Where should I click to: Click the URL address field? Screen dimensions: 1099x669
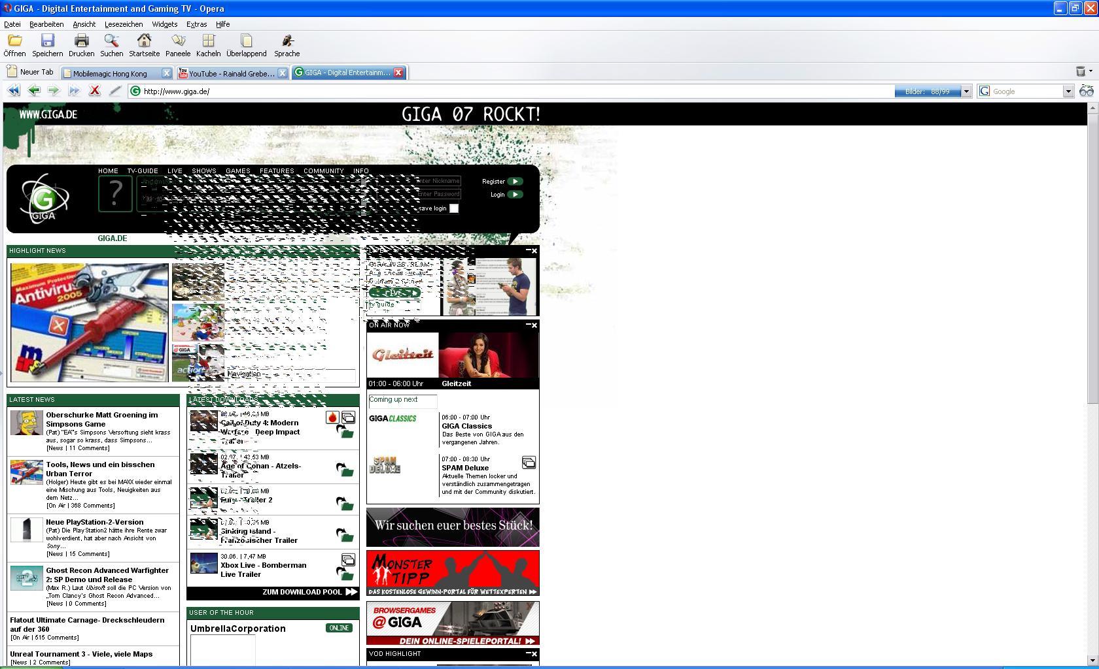(510, 91)
